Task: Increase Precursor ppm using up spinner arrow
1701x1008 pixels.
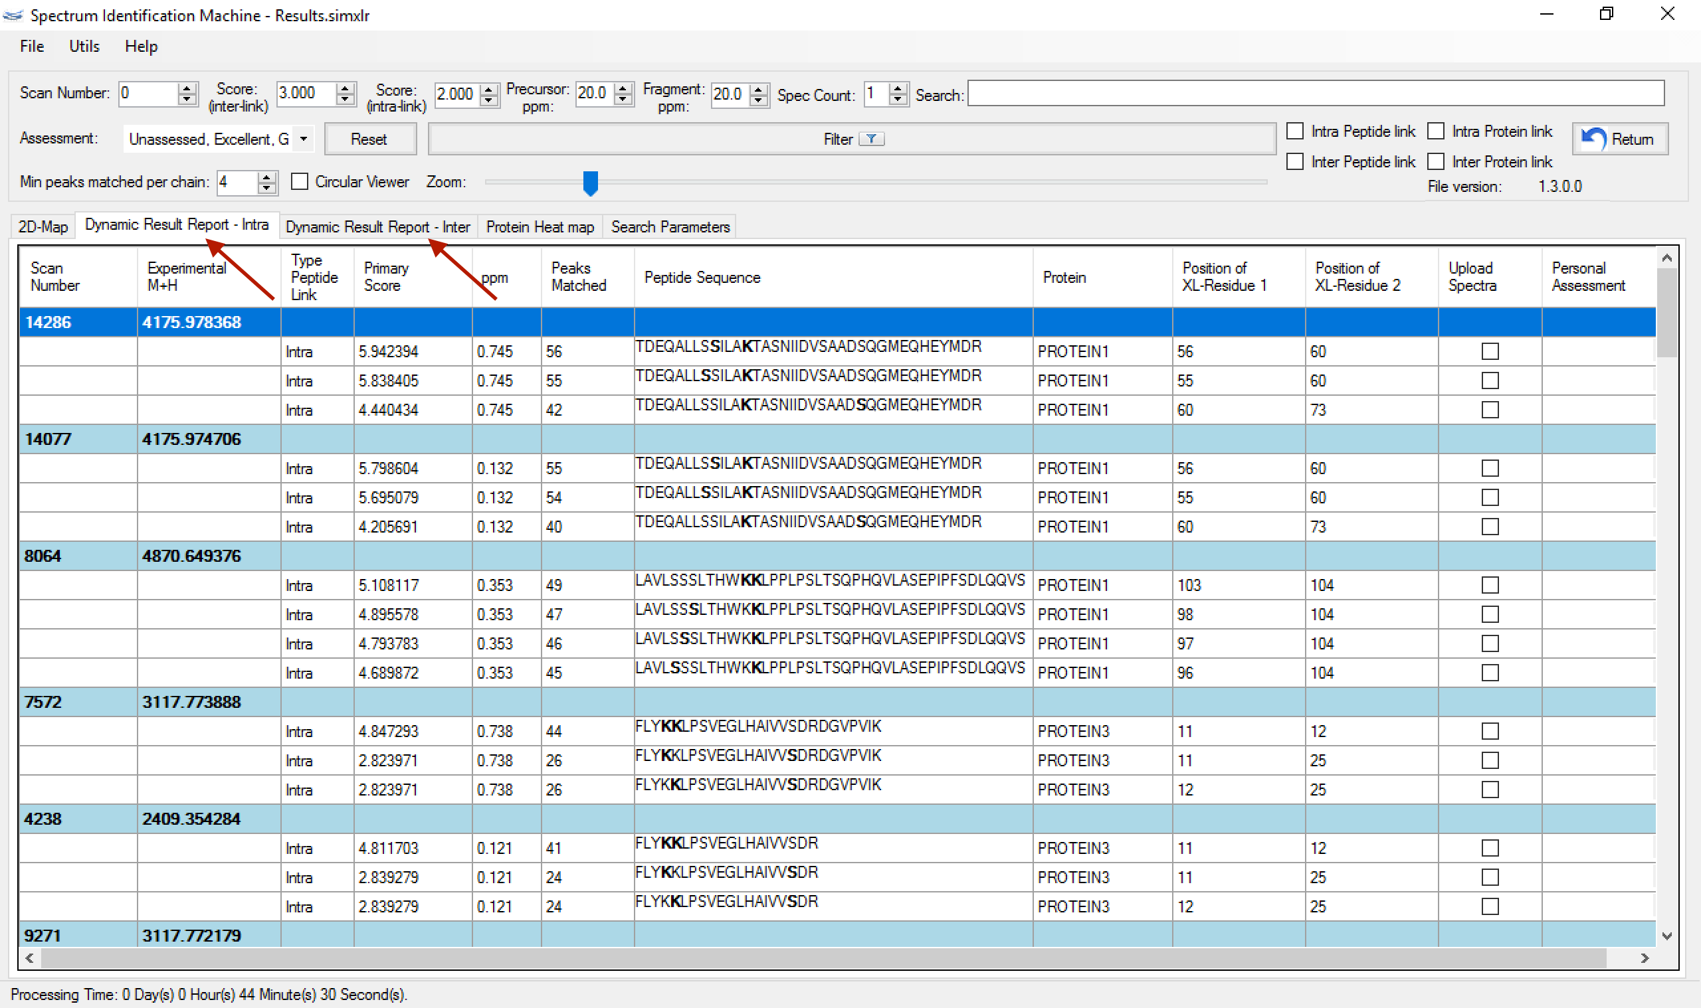Action: (623, 88)
